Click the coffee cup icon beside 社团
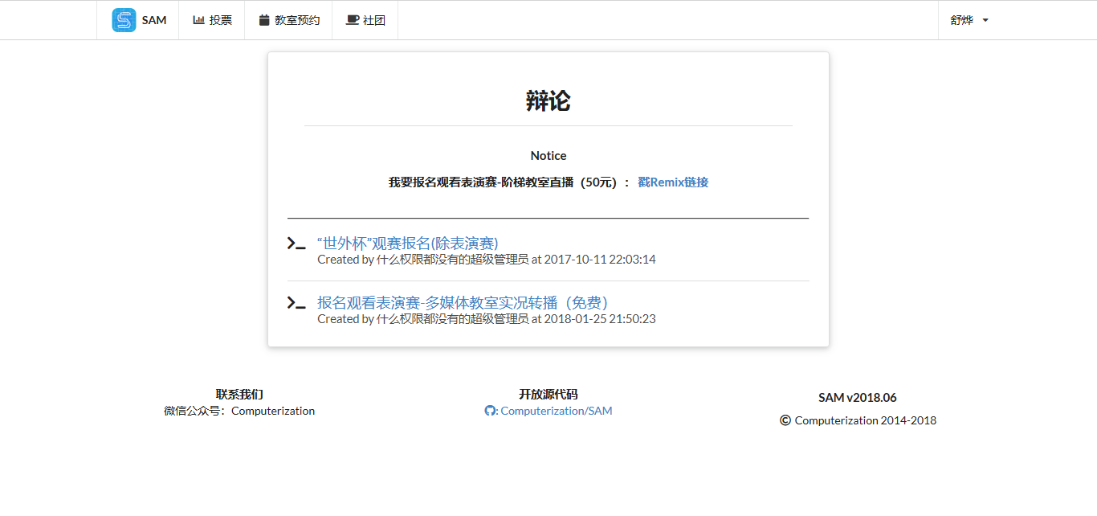Image resolution: width=1097 pixels, height=516 pixels. tap(352, 20)
